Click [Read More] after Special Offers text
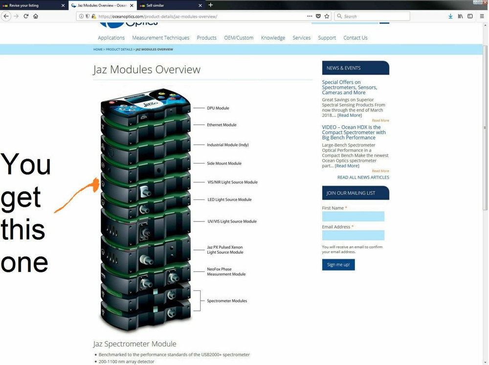489x365 pixels. coord(350,115)
